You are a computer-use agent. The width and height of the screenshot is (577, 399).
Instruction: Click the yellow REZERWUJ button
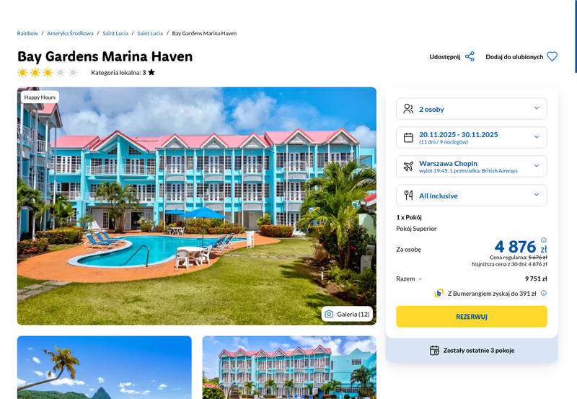[x=472, y=317]
